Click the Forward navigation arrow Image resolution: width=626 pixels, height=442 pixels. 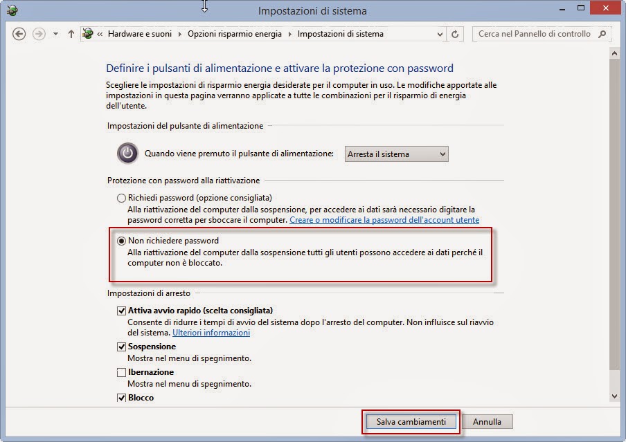coord(39,34)
